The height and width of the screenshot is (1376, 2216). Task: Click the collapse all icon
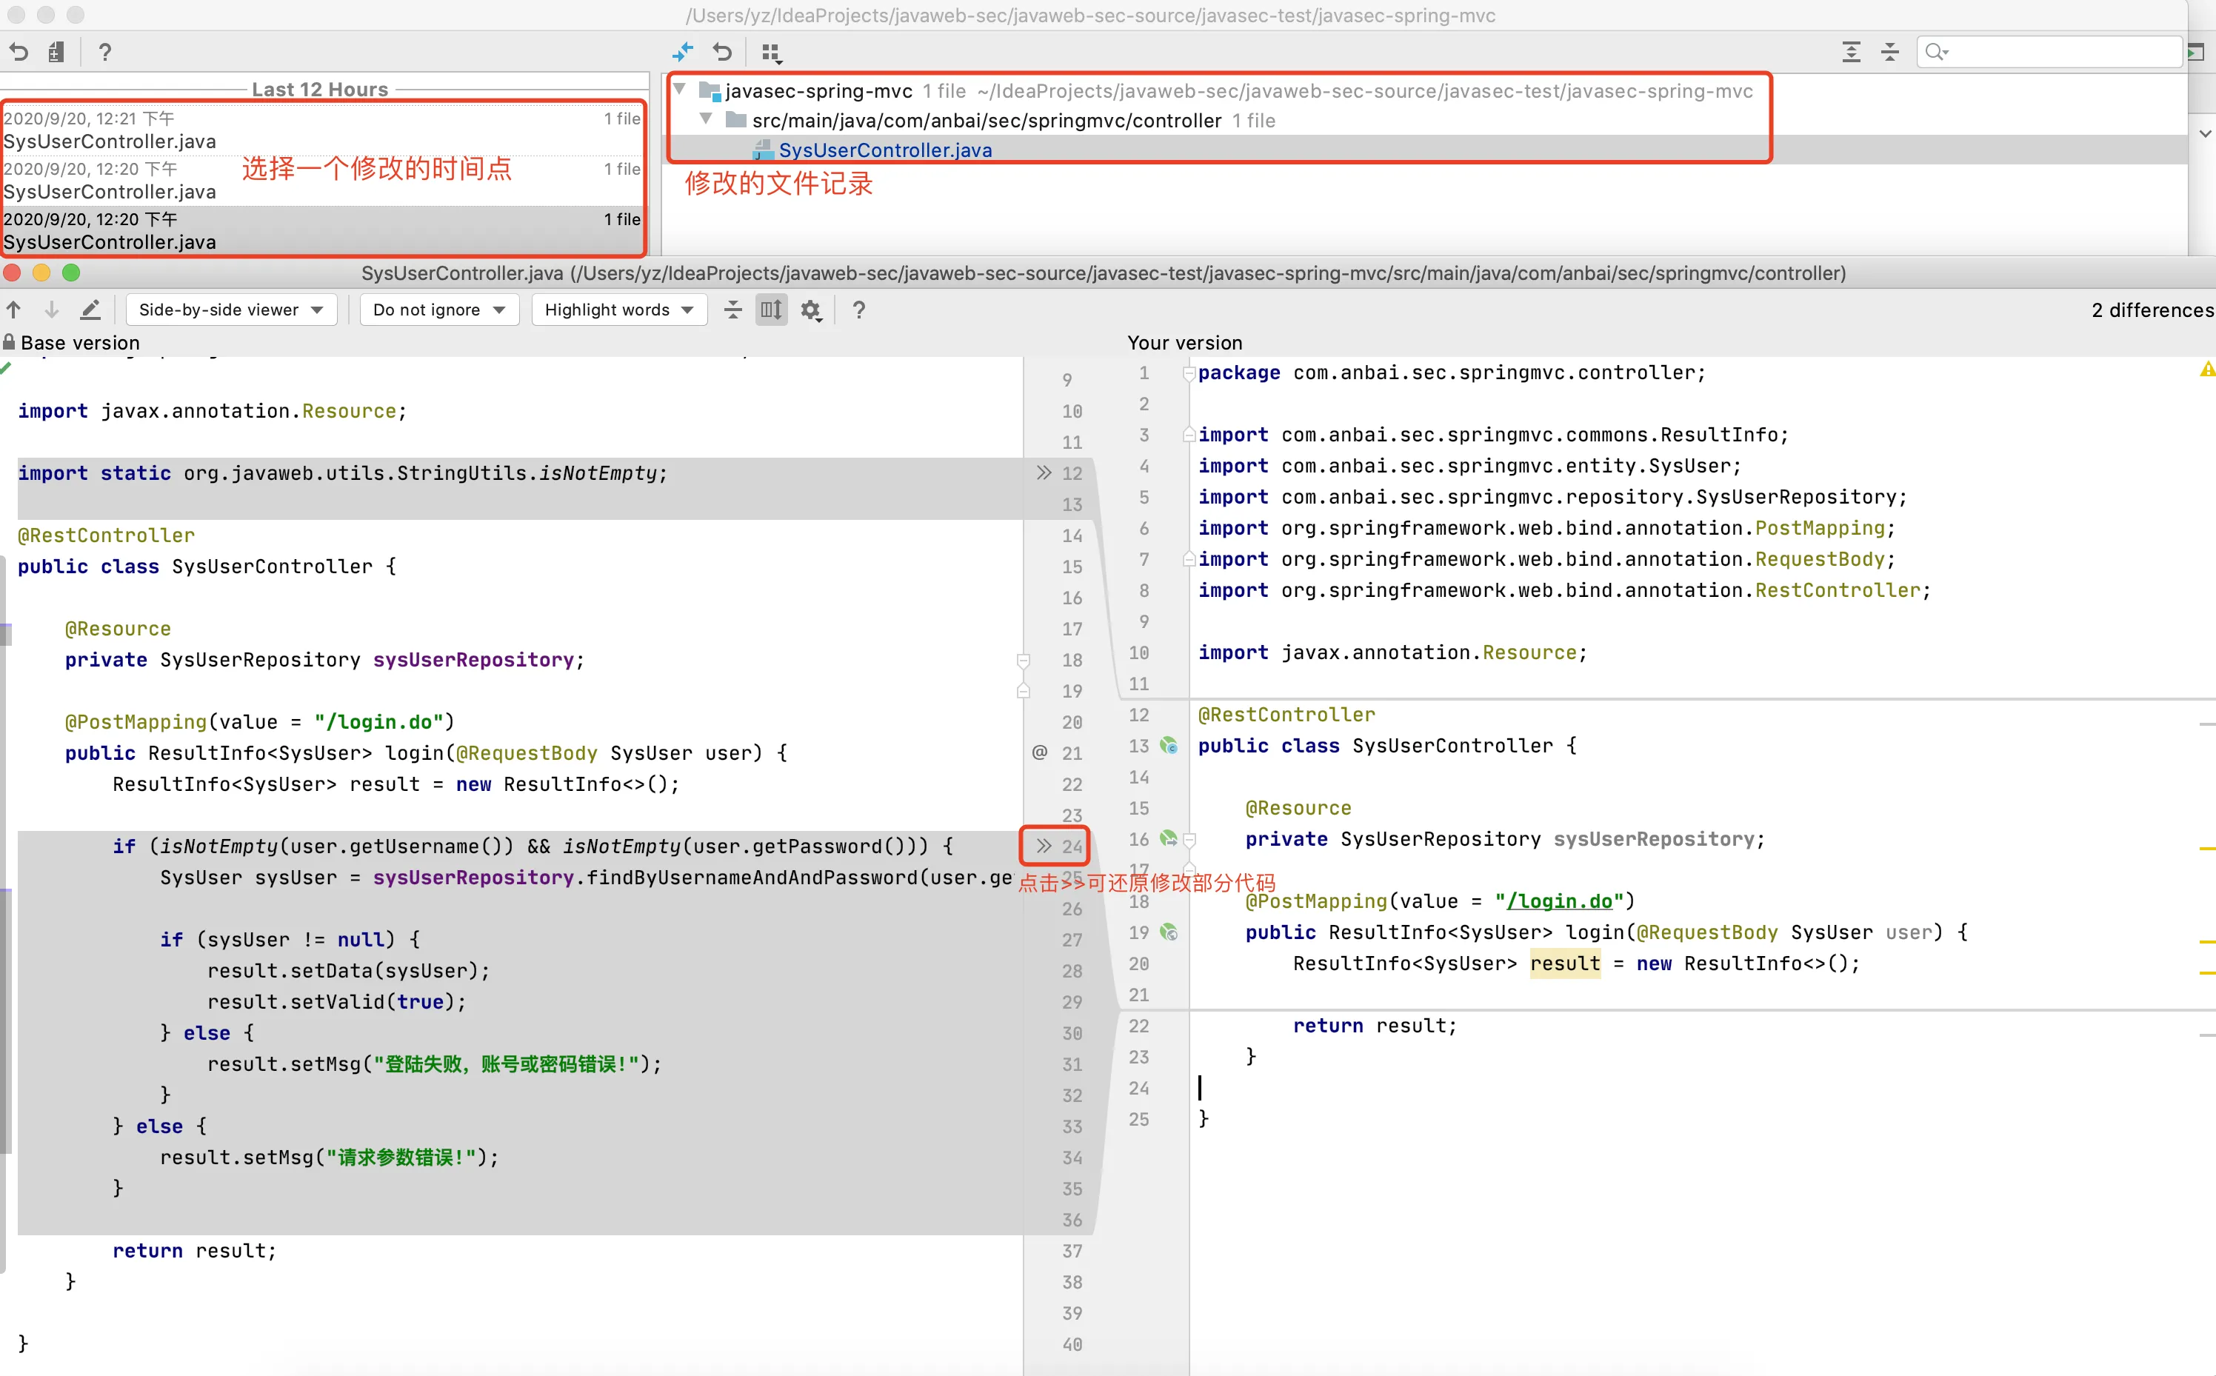(x=1890, y=52)
